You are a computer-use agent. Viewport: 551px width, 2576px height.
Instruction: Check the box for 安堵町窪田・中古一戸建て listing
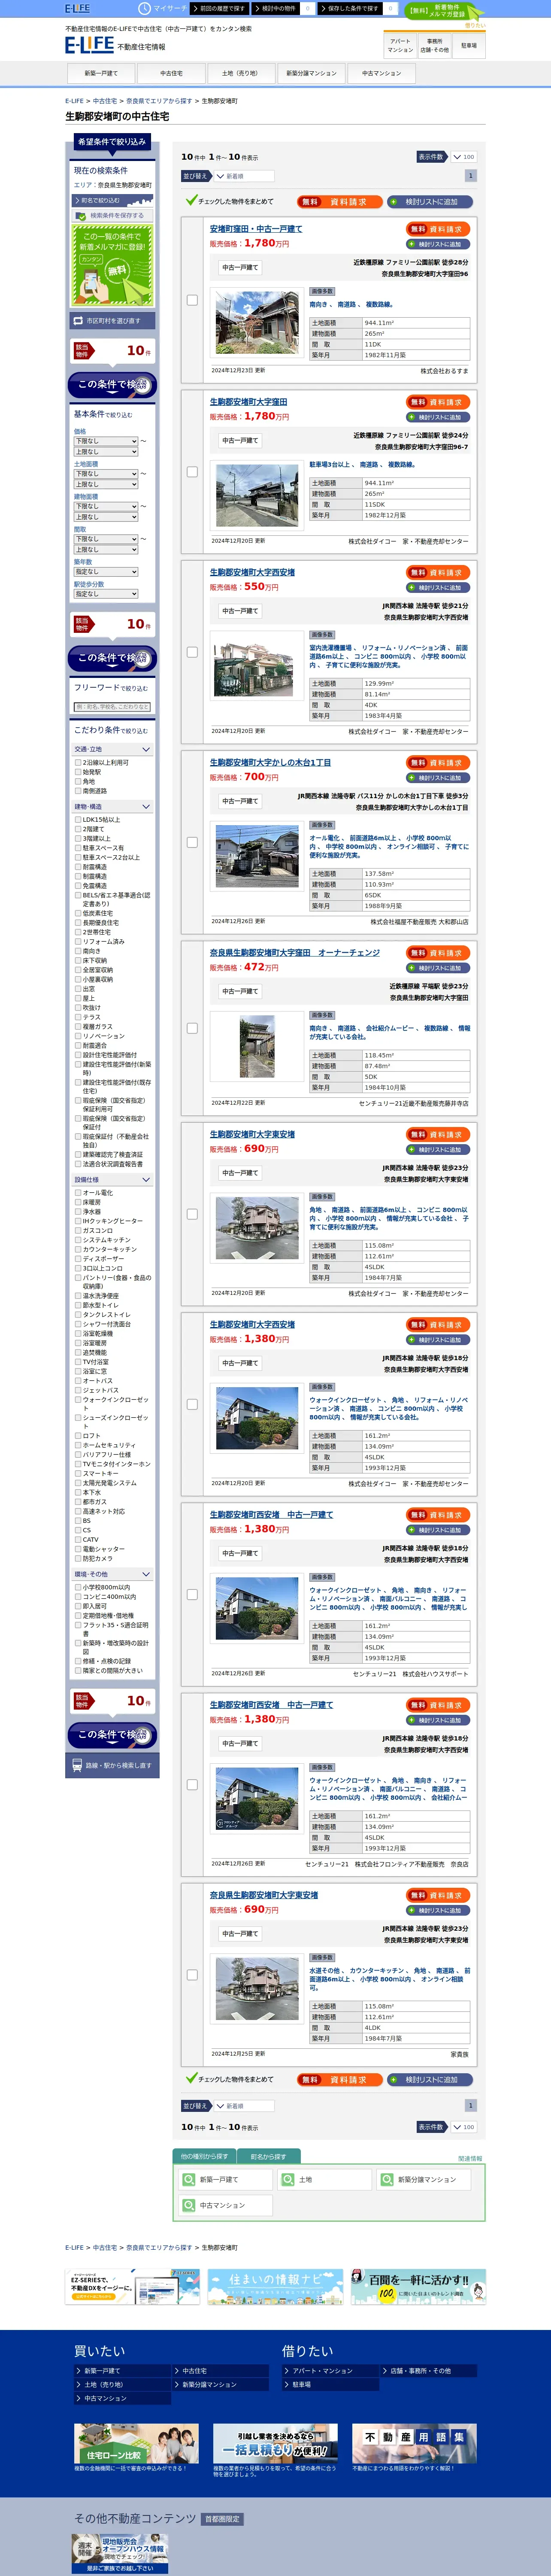click(192, 300)
